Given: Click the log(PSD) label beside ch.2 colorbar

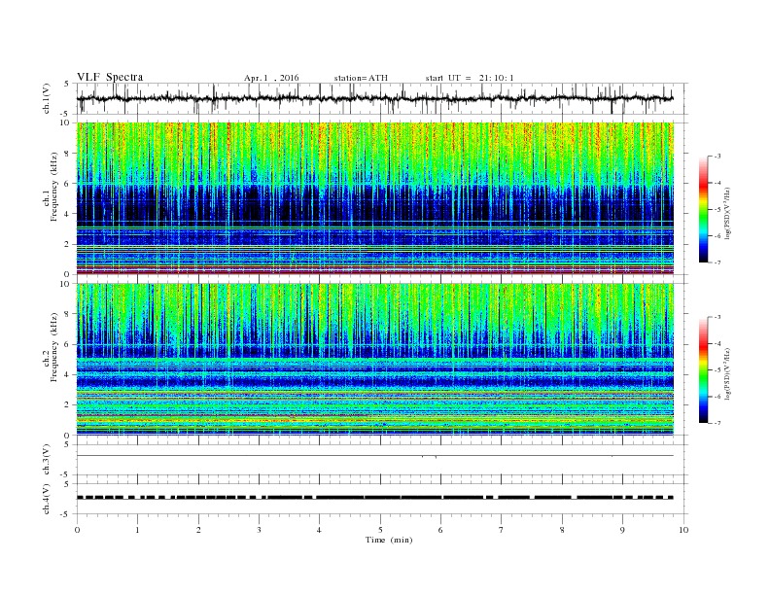Looking at the screenshot, I should coord(727,373).
